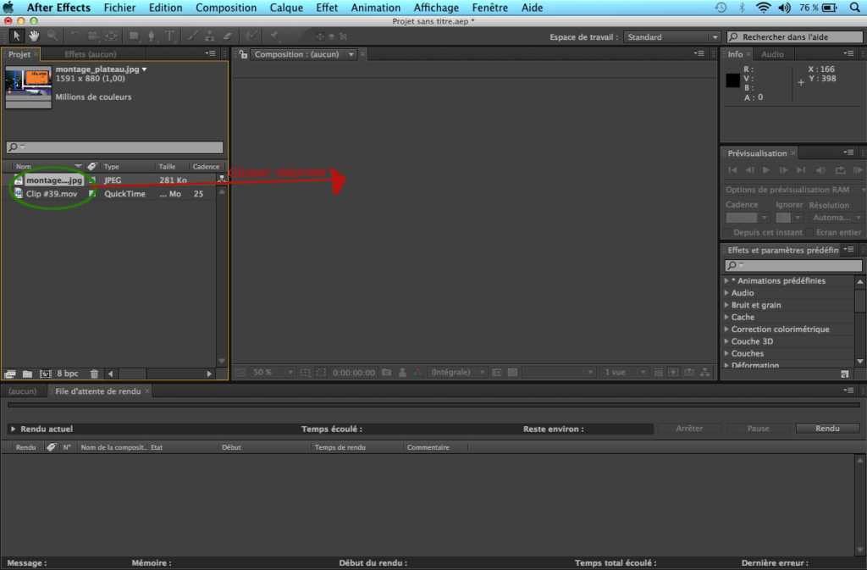The width and height of the screenshot is (867, 570).
Task: Click the 'Rechercher dans l'aide' search field
Action: 794,37
